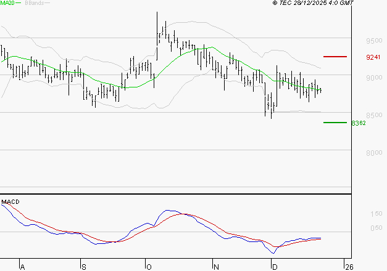Click the 9500 price axis label
387x271 pixels.
[x=374, y=41]
